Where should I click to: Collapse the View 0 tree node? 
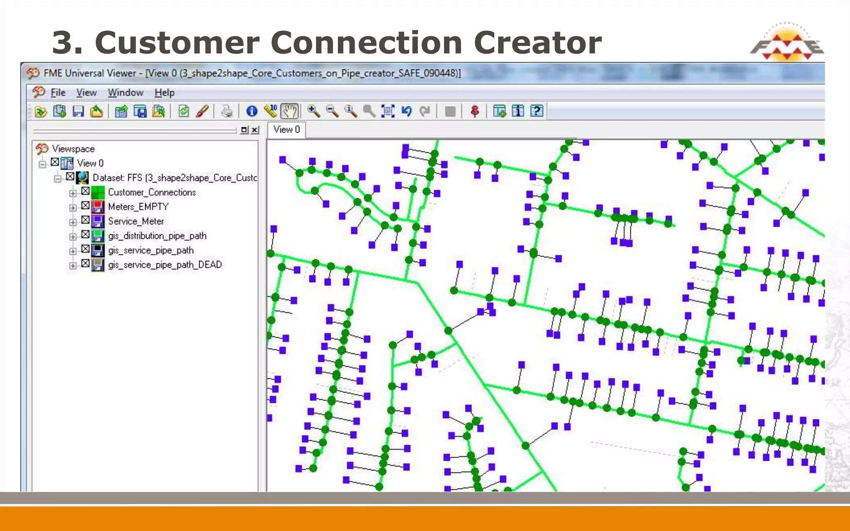click(x=42, y=164)
